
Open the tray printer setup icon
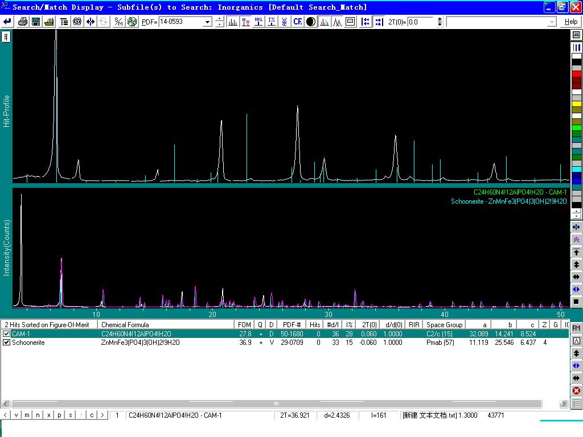[x=49, y=22]
